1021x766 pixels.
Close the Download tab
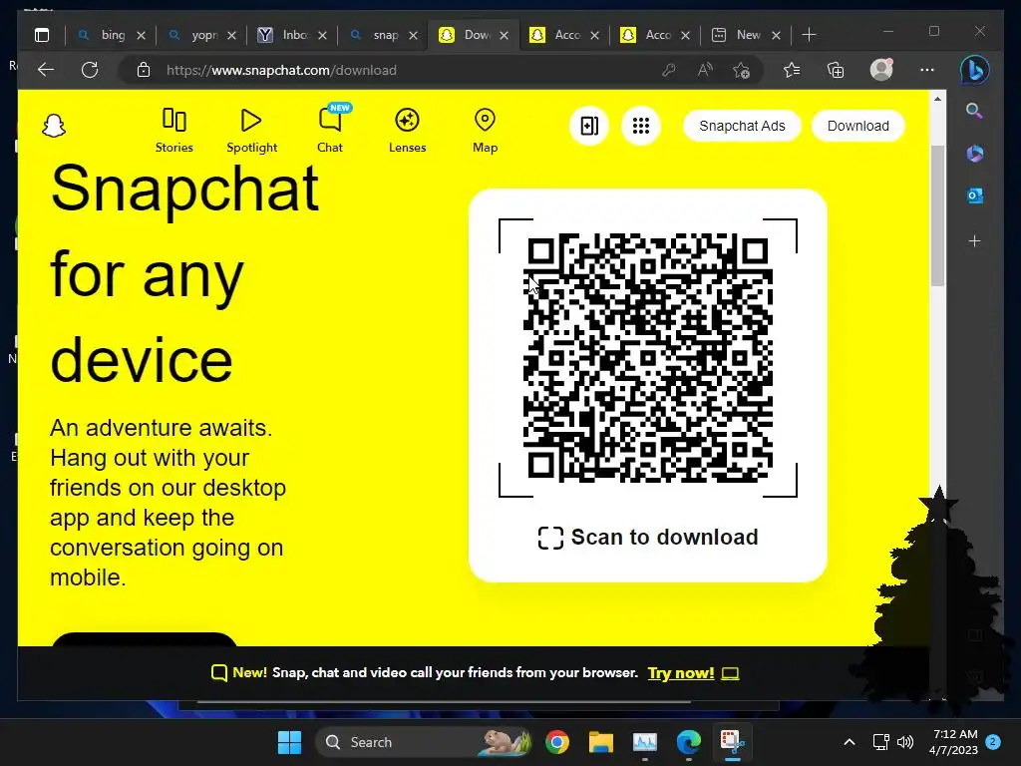(504, 35)
